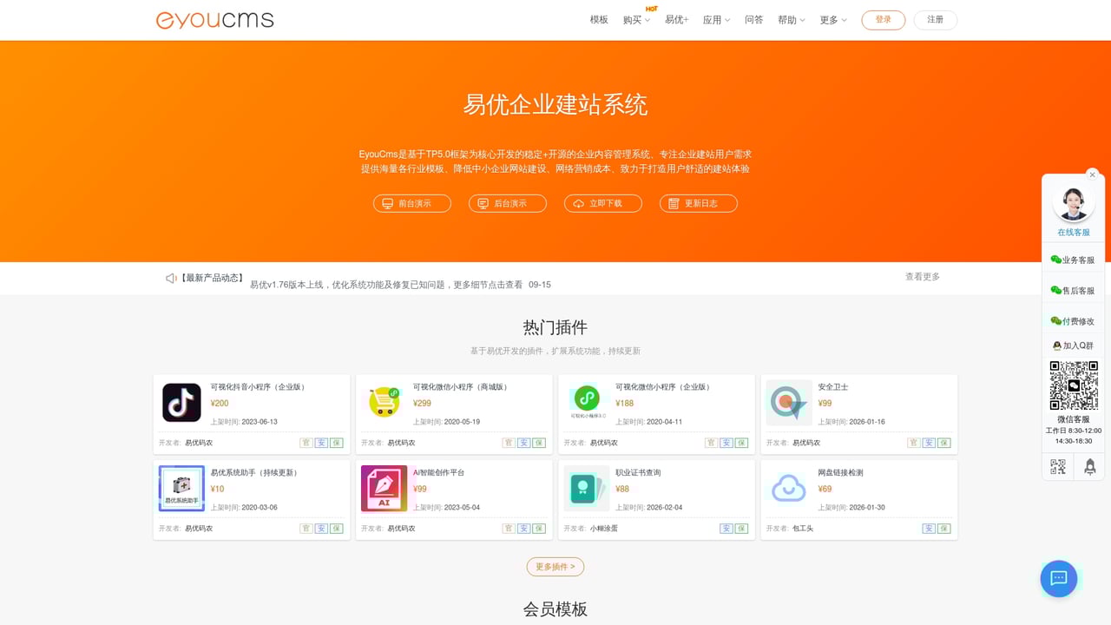Open the floating chat bubble at bottom right
1111x625 pixels.
pyautogui.click(x=1058, y=578)
